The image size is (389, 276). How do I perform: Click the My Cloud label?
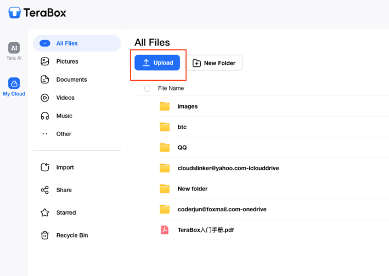14,94
